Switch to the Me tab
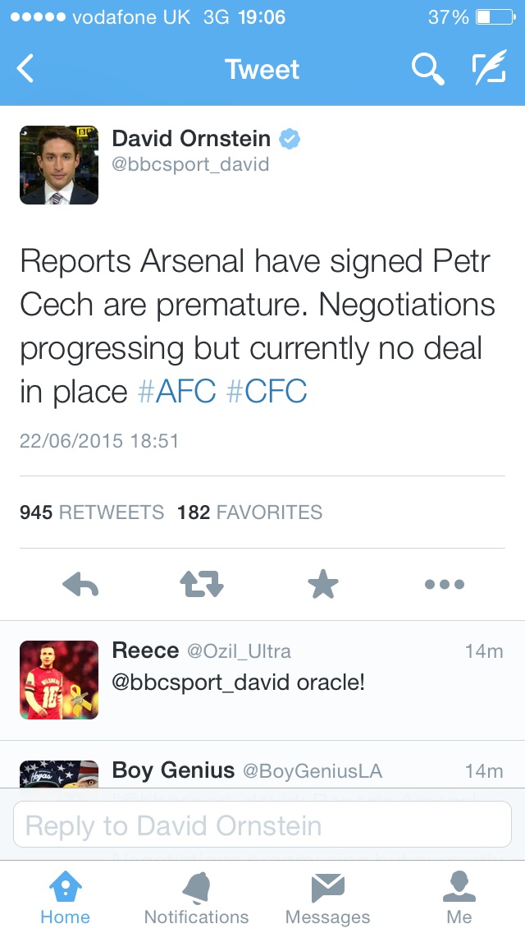525x933 pixels. click(459, 898)
